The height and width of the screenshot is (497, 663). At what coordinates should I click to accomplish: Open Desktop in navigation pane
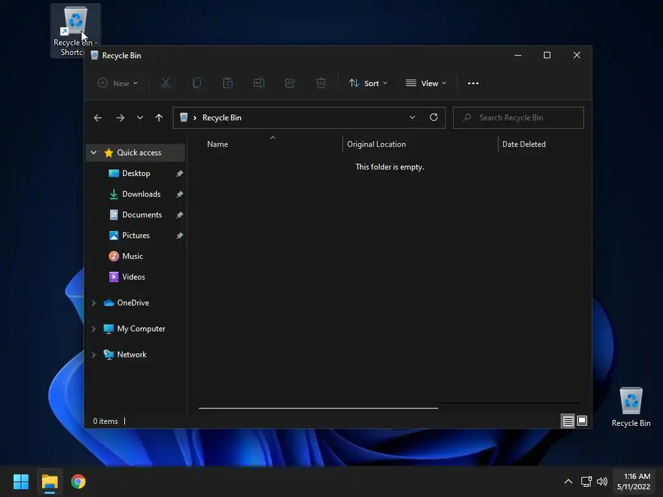[x=136, y=173]
